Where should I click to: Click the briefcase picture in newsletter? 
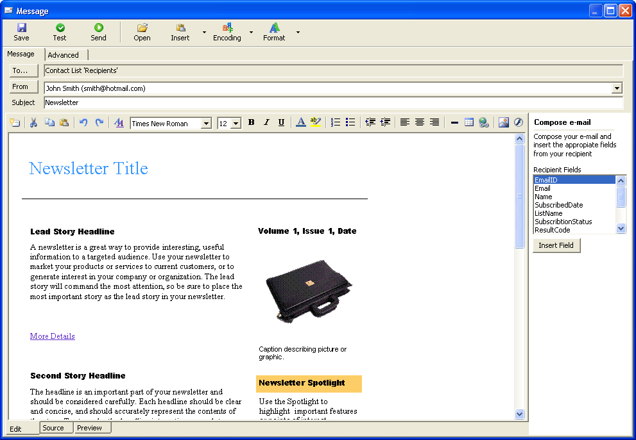[309, 291]
